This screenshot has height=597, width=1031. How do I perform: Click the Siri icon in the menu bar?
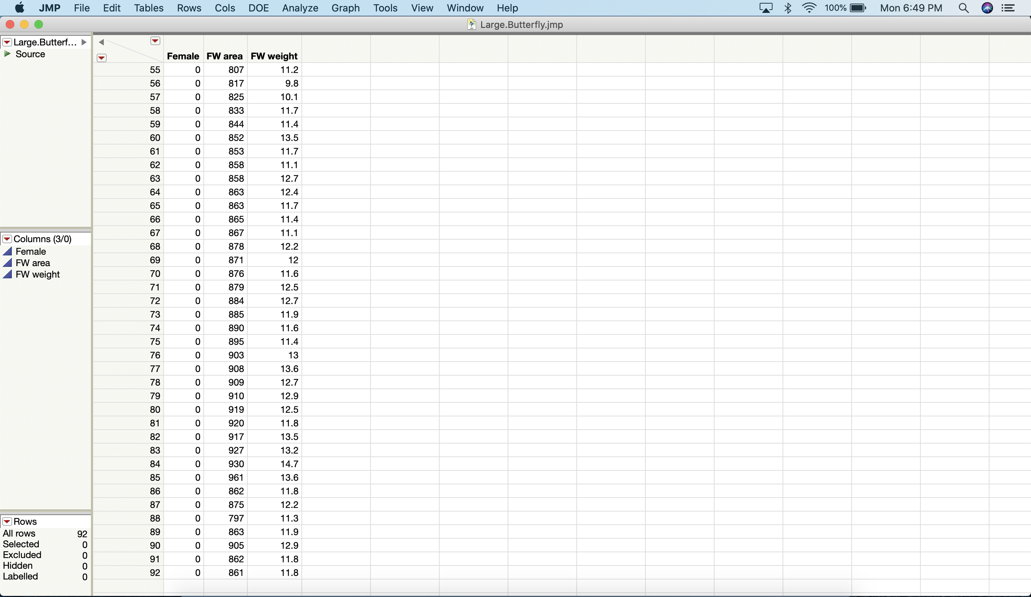pyautogui.click(x=987, y=8)
